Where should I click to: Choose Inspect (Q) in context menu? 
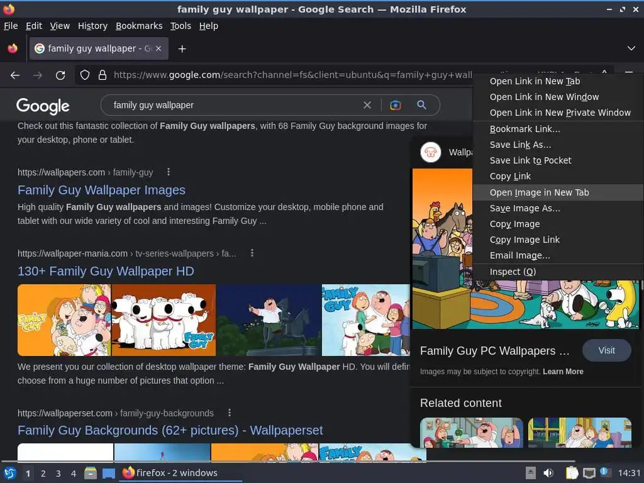558,272
